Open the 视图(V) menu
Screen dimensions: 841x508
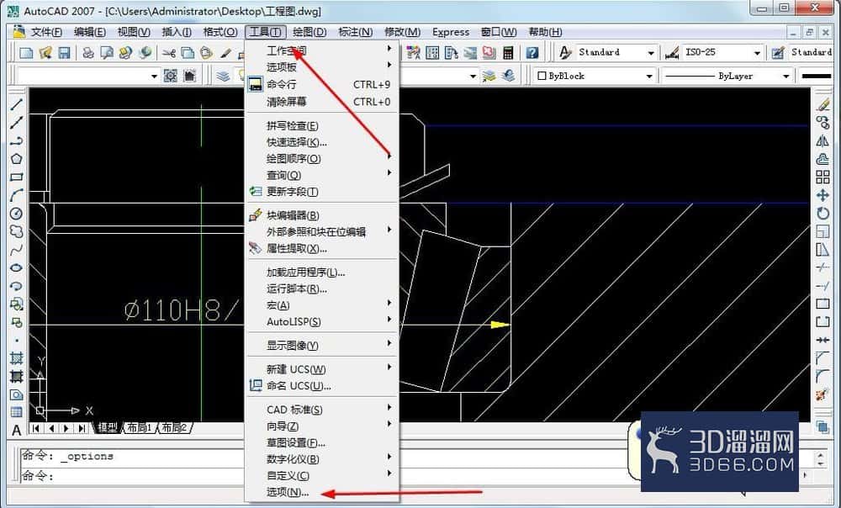[134, 32]
